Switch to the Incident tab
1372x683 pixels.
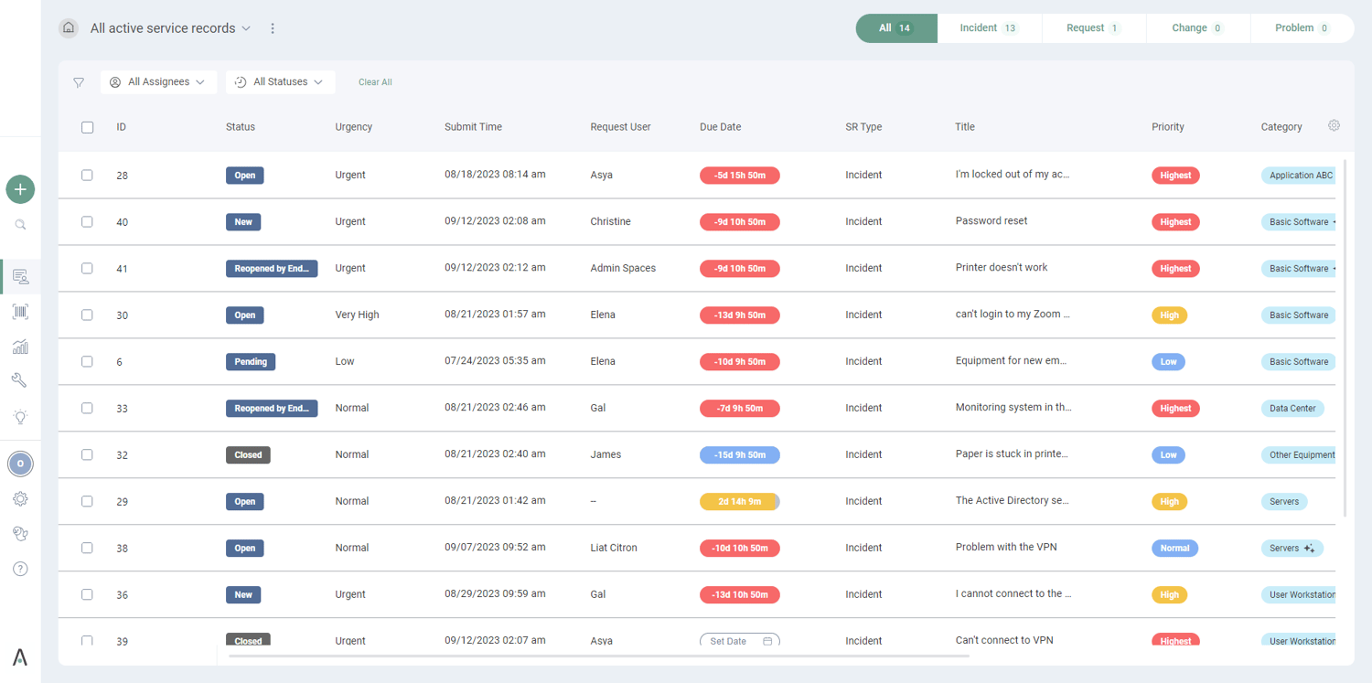(x=989, y=28)
